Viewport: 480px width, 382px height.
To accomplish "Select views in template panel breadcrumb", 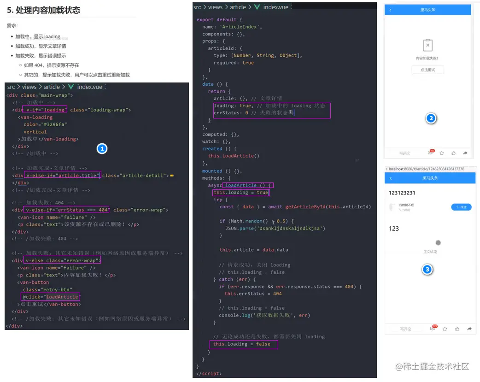I will (29, 87).
